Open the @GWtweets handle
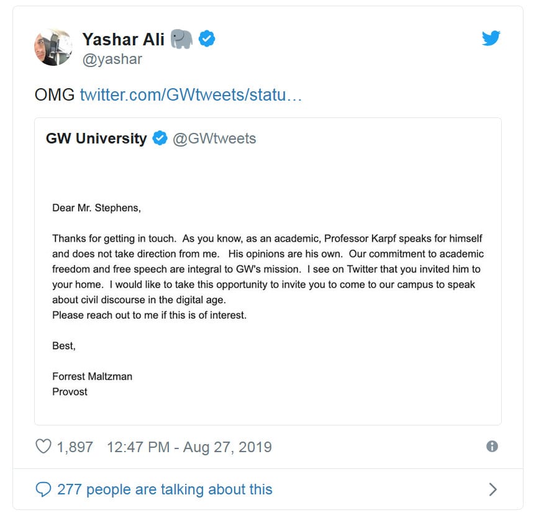This screenshot has height=518, width=536. 214,138
